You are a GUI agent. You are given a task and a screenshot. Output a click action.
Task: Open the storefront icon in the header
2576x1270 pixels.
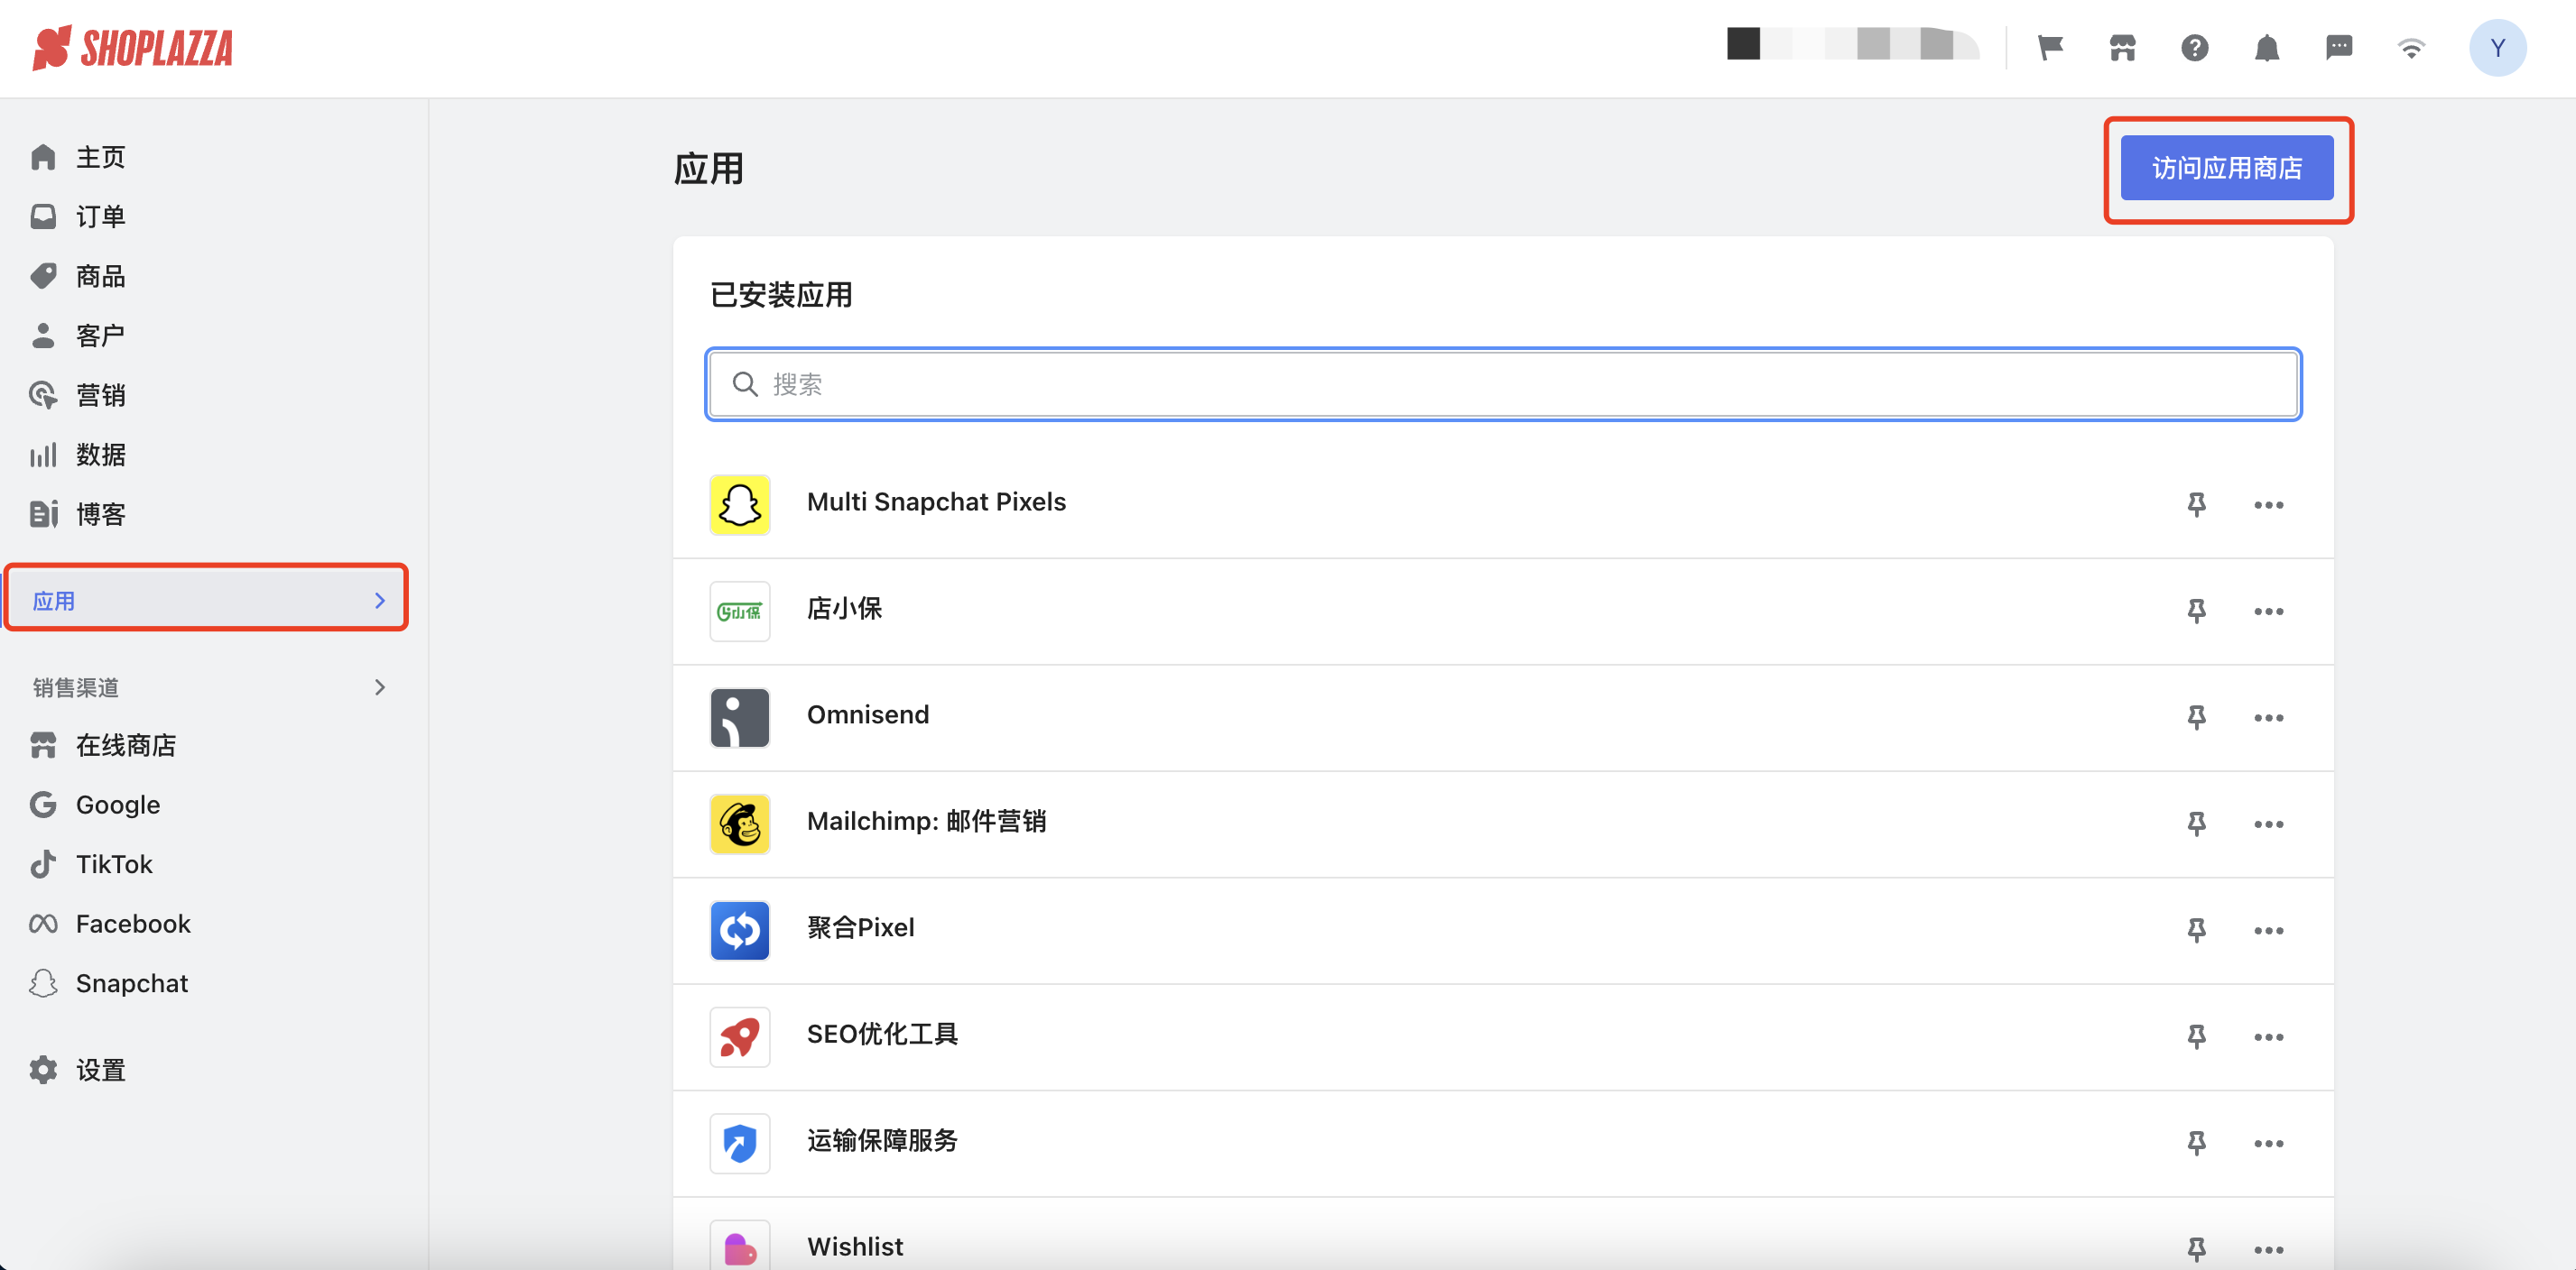point(2122,48)
